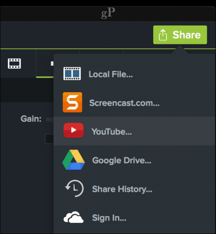The height and width of the screenshot is (234, 216).
Task: Open Share History… entry
Action: pyautogui.click(x=122, y=189)
